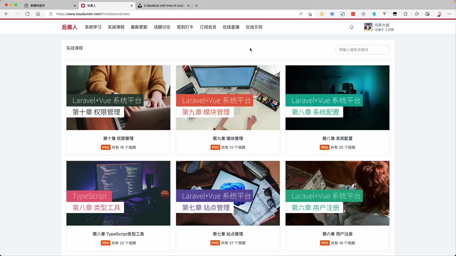Open the Collections icon in toolbar
The height and width of the screenshot is (256, 456).
click(427, 14)
